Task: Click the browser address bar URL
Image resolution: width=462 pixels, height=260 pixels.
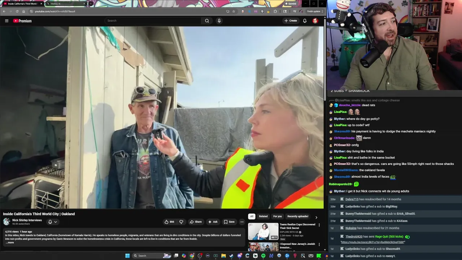Action: 55,11
